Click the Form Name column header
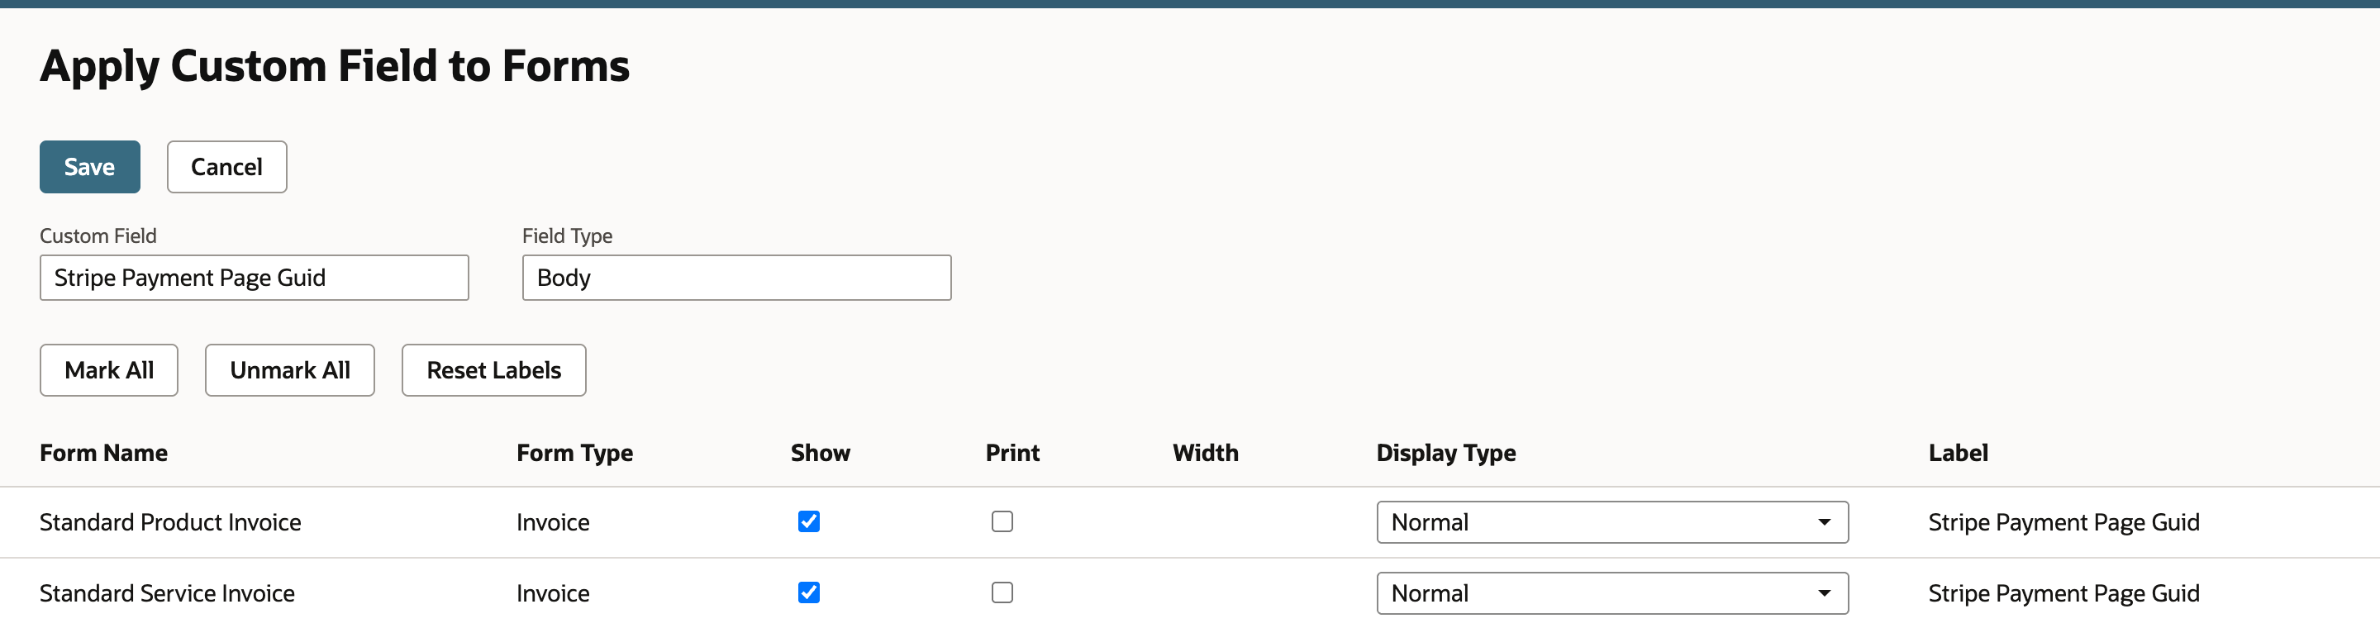This screenshot has height=628, width=2380. click(x=103, y=454)
